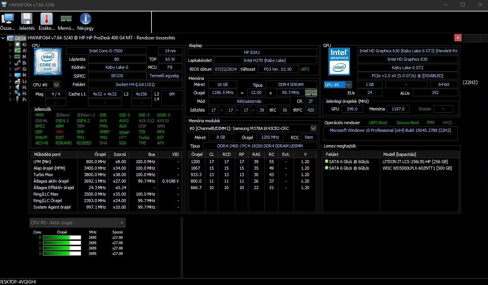
Task: Select the WDC WD5000LPLX-60ZNTT1 drive row
Action: 390,168
